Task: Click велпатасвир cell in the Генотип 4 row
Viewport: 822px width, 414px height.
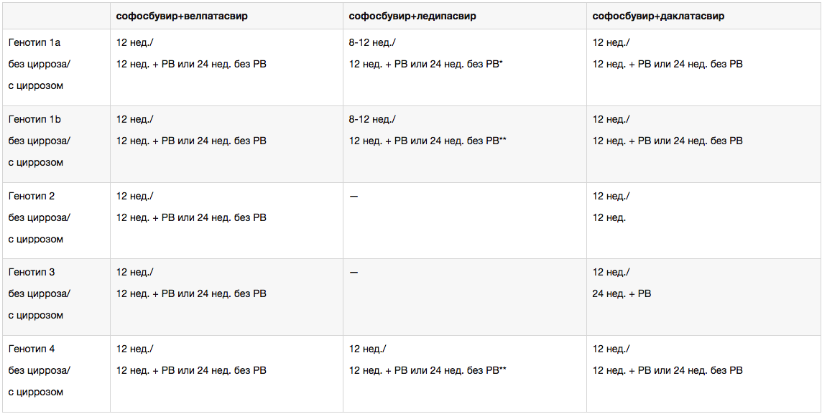Action: tap(191, 370)
